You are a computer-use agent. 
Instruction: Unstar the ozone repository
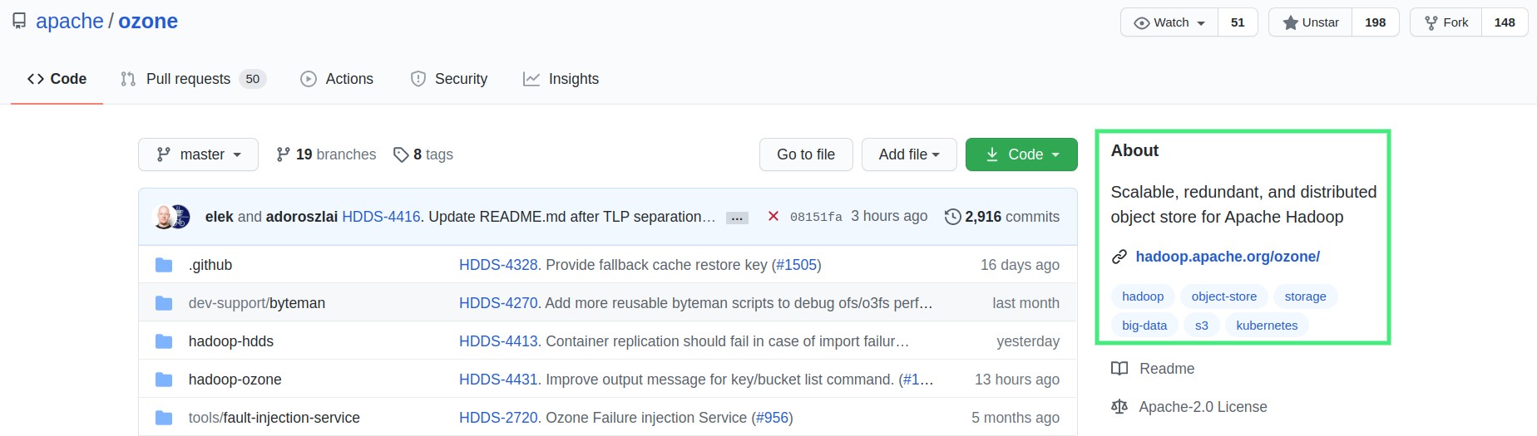pos(1311,22)
